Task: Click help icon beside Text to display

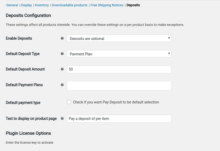Action: click(62, 119)
